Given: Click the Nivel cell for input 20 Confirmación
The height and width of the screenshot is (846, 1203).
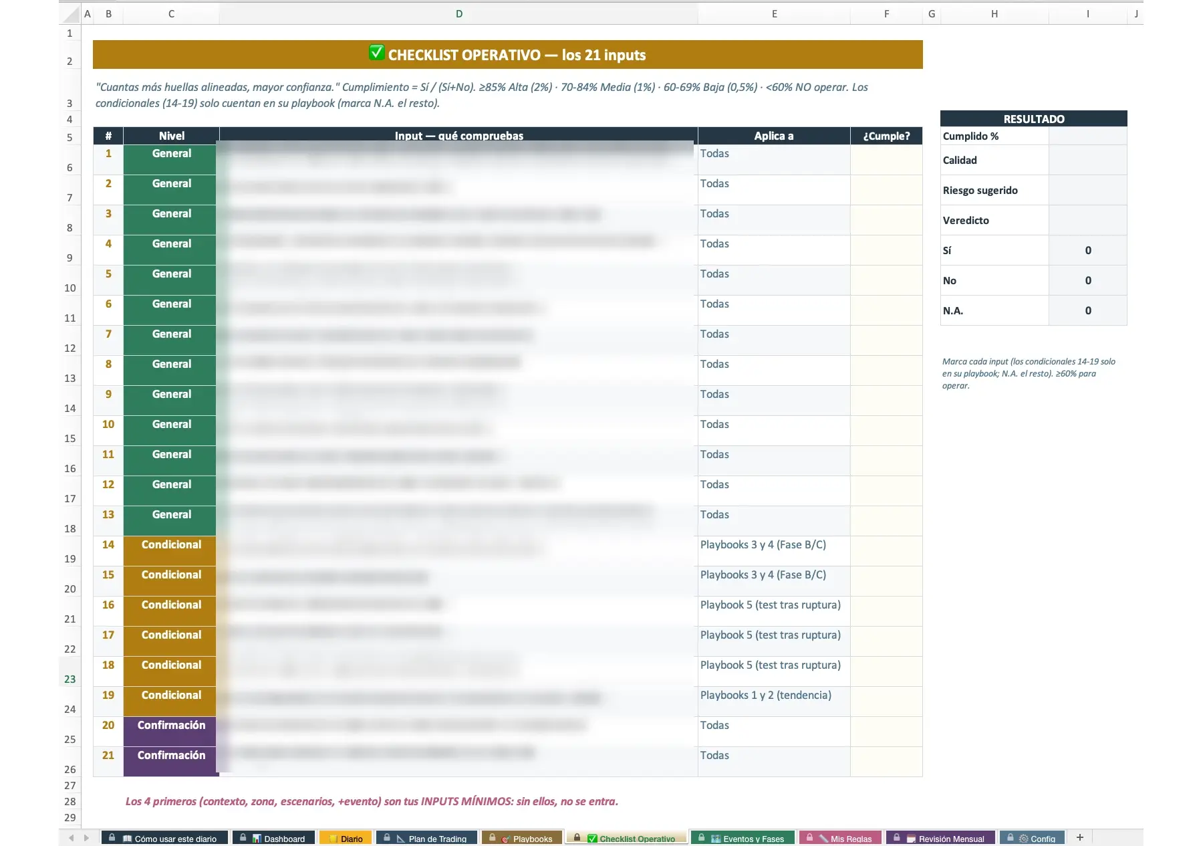Looking at the screenshot, I should (x=171, y=732).
